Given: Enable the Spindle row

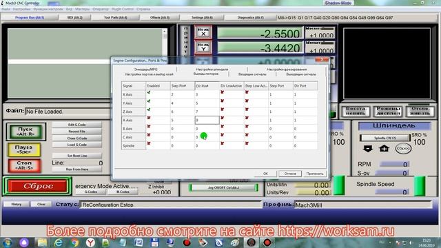Looking at the screenshot, I should point(149,144).
